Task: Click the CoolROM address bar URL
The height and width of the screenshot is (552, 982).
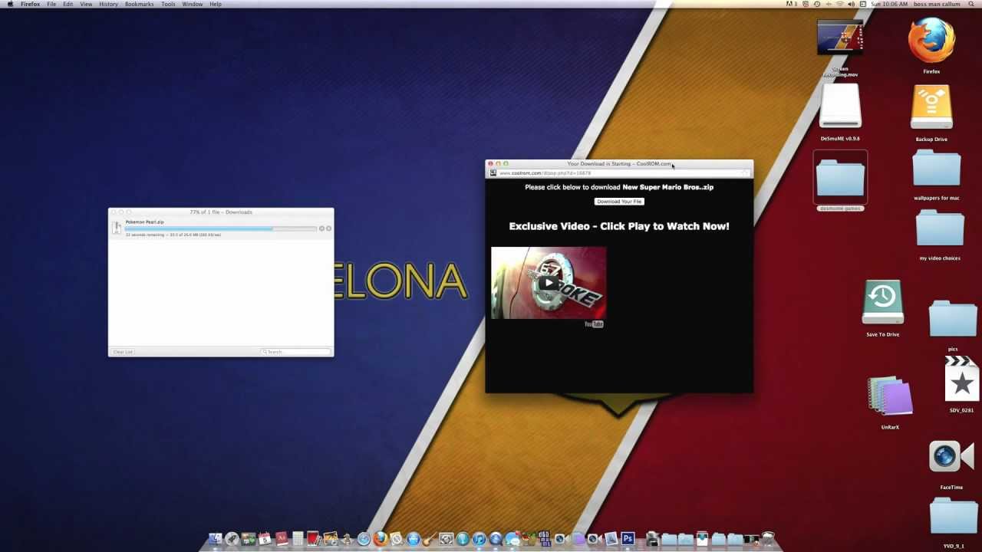Action: pos(545,173)
